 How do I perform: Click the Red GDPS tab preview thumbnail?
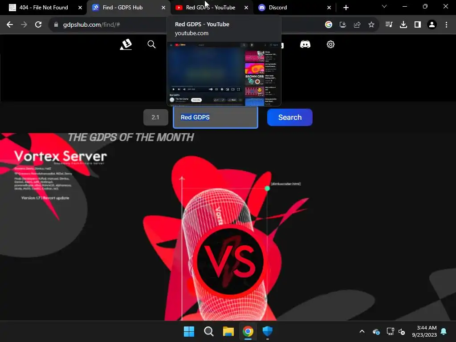(x=224, y=74)
